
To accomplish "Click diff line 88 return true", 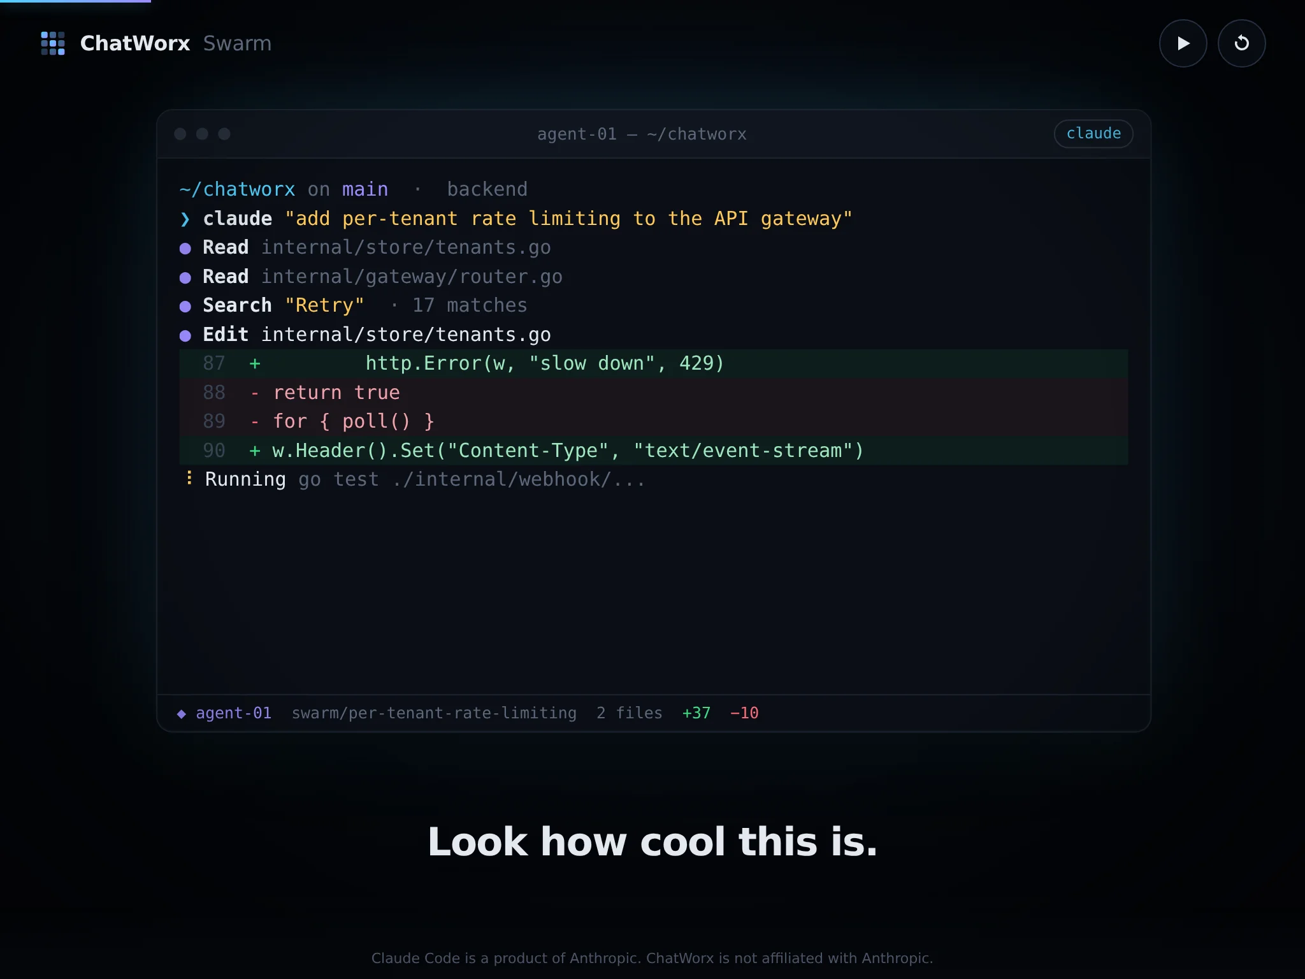I will (x=653, y=393).
